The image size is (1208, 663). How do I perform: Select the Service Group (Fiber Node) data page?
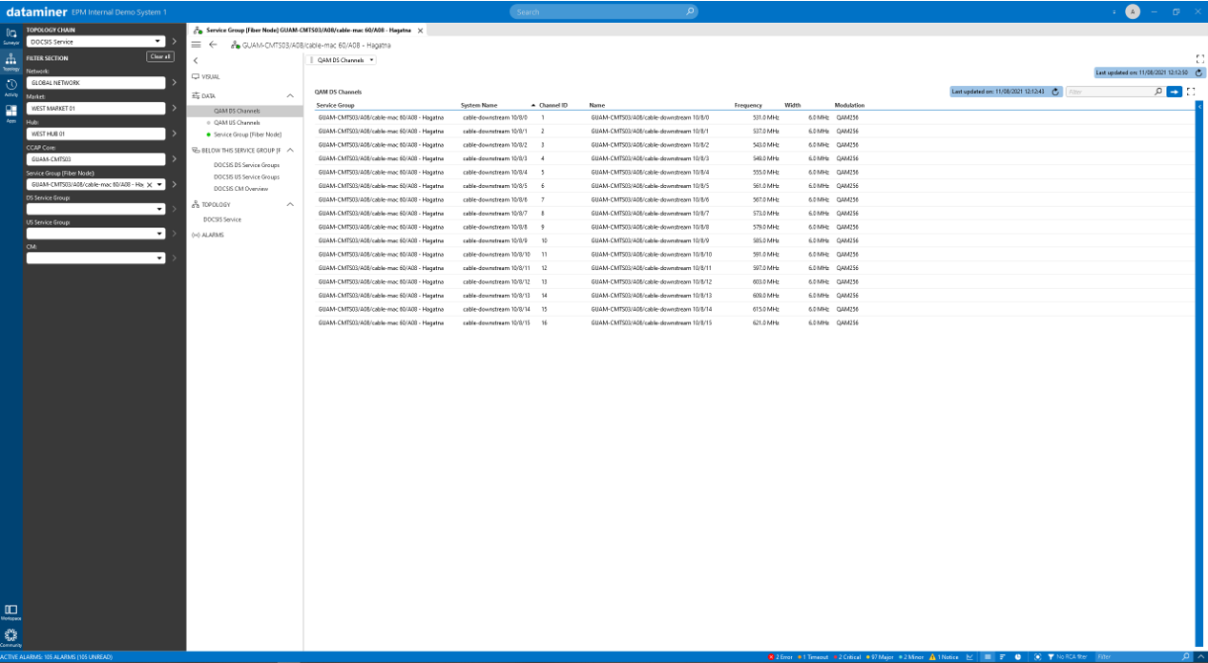click(x=247, y=135)
